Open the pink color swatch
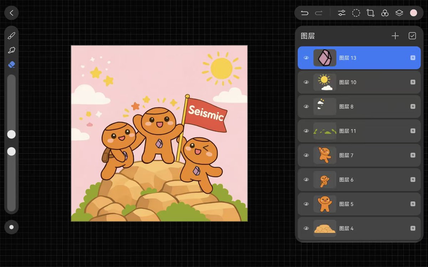This screenshot has width=428, height=267. coord(414,13)
